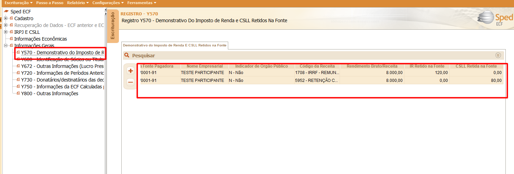514x174 pixels.
Task: Open Y750 - Informações da ECF Calculadas
Action: tap(62, 87)
